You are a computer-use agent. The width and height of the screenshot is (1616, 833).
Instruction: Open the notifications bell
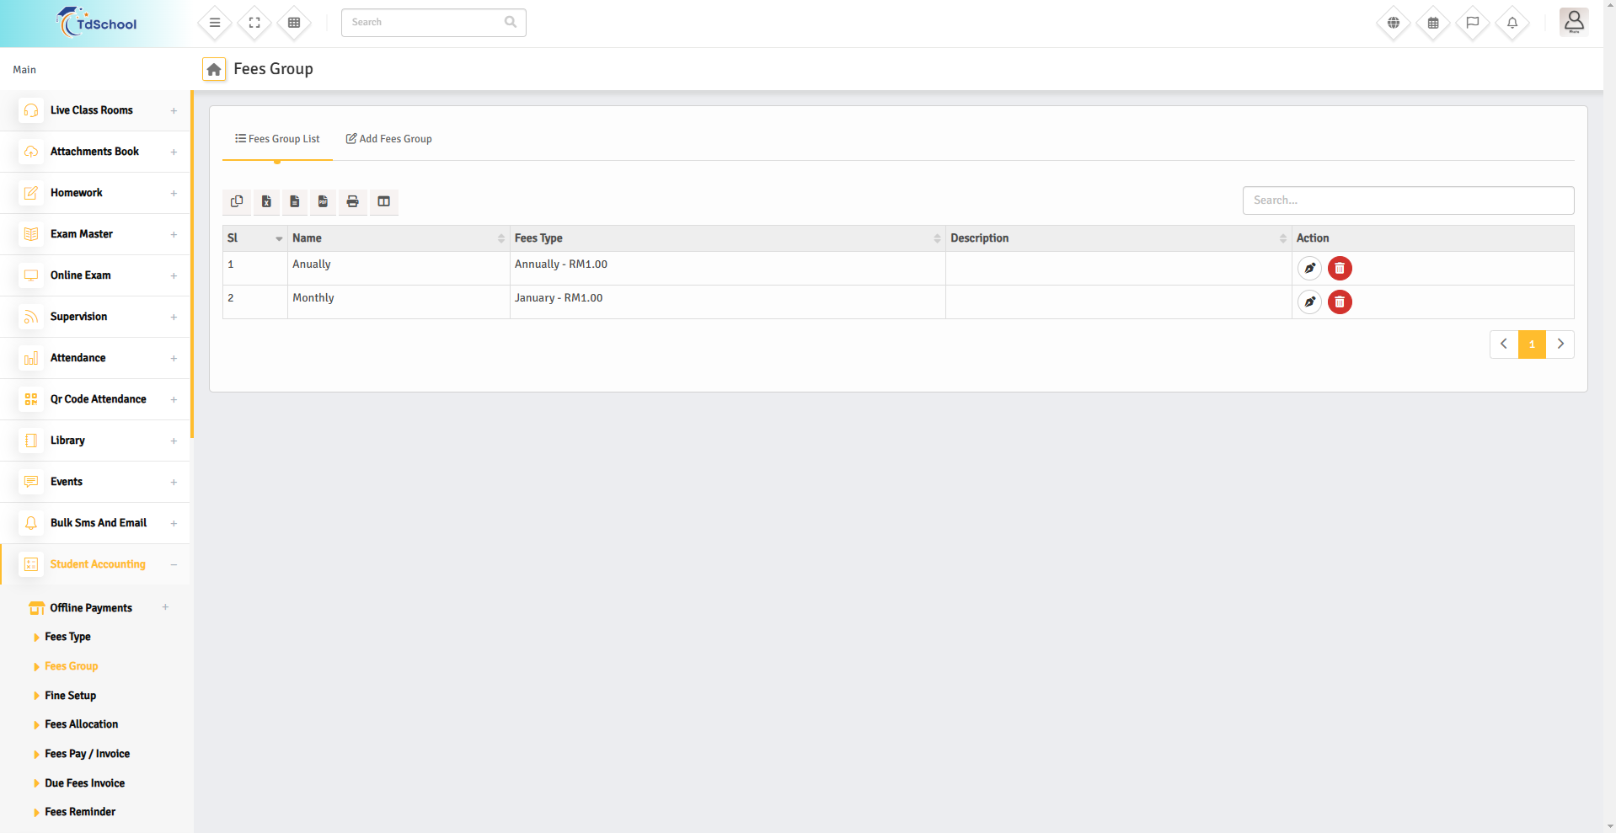1512,23
